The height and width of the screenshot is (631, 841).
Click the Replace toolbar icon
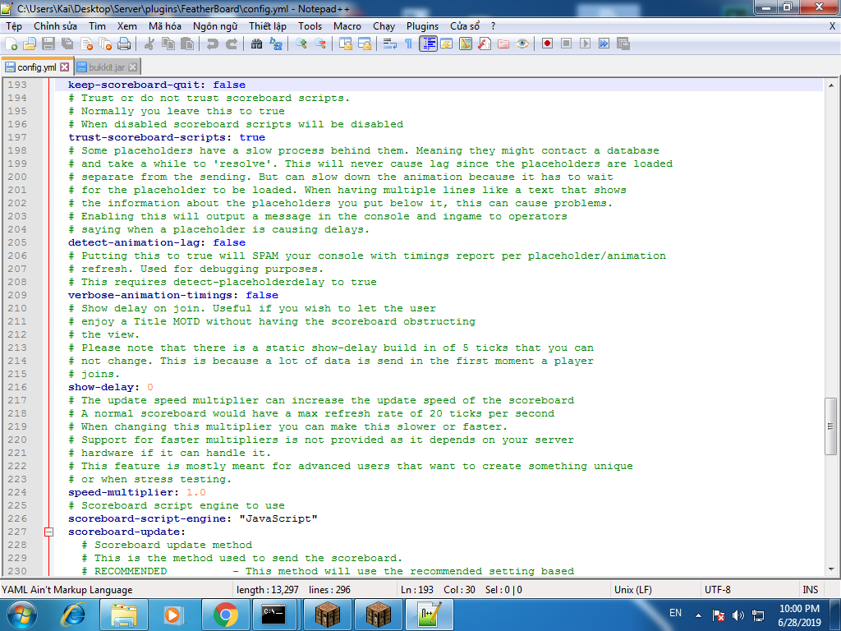click(276, 44)
